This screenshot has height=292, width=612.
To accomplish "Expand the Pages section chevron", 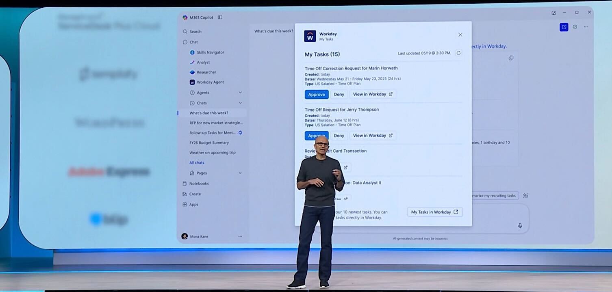I will pyautogui.click(x=240, y=173).
